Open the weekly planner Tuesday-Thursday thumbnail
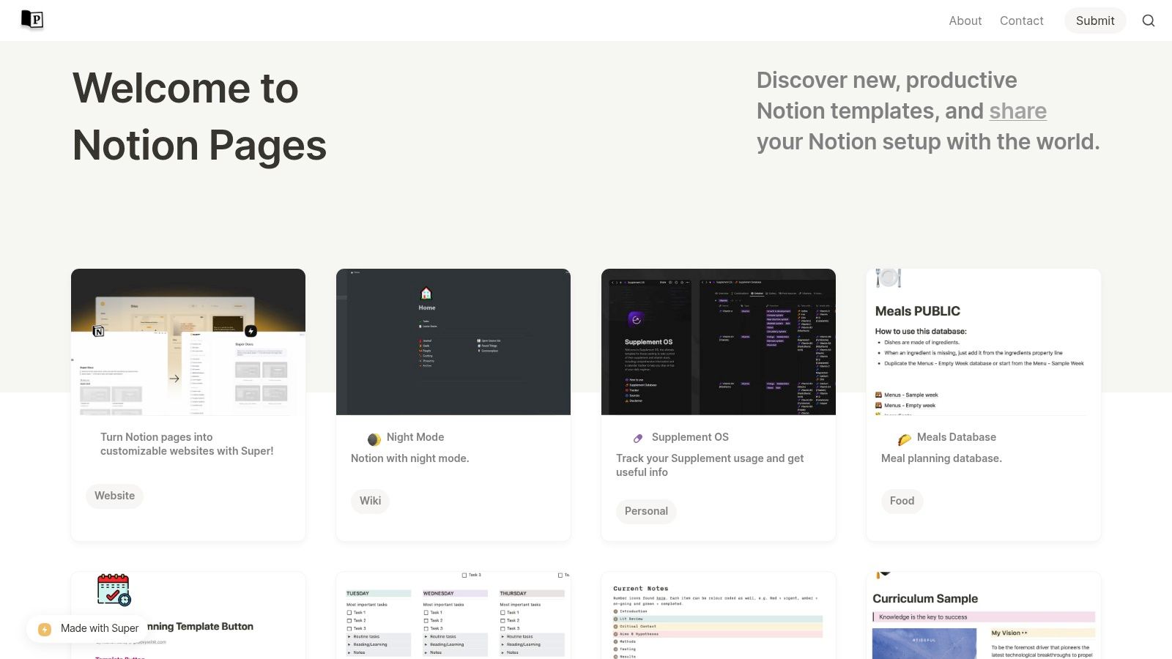This screenshot has height=659, width=1172. click(x=453, y=615)
